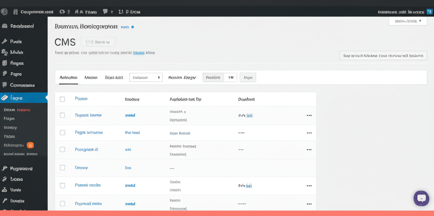Click the underlined link in first row's last column

(x=249, y=115)
